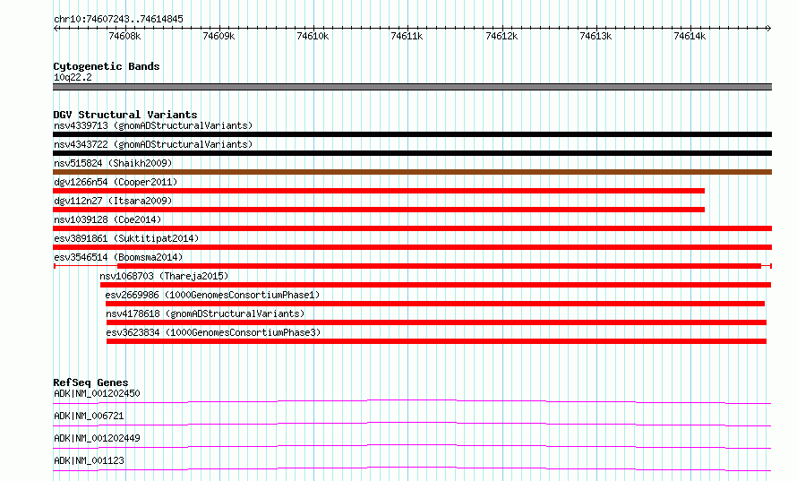Open variant esv3546514 (Boomsma2014) label
The height and width of the screenshot is (481, 797).
118,257
